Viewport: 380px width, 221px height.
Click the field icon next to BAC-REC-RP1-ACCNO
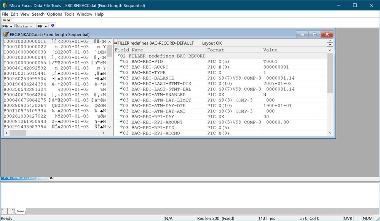(x=121, y=133)
